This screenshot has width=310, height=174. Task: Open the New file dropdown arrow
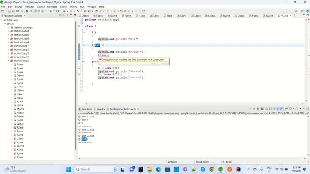pyautogui.click(x=6, y=11)
